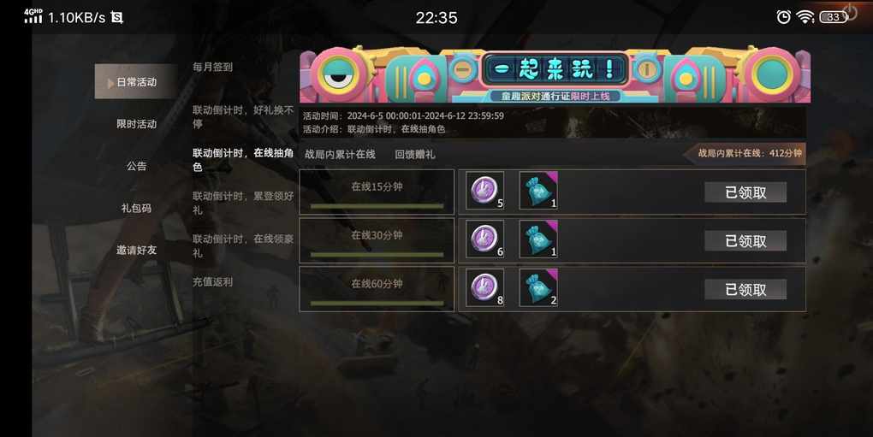Tap the teal gift bag in 15-minute row
The width and height of the screenshot is (873, 437).
538,191
